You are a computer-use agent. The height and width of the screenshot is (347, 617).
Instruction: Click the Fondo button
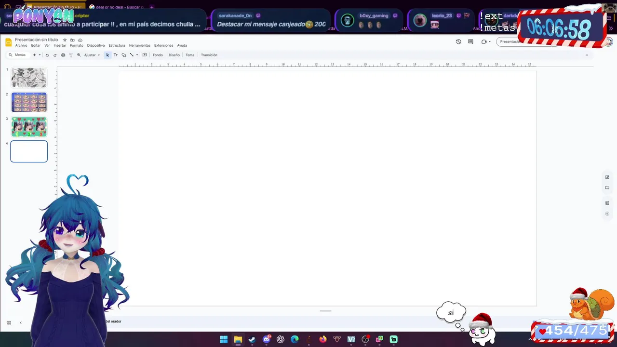click(x=158, y=55)
